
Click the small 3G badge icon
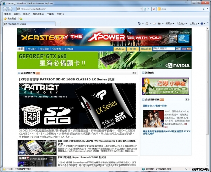[x=184, y=49]
